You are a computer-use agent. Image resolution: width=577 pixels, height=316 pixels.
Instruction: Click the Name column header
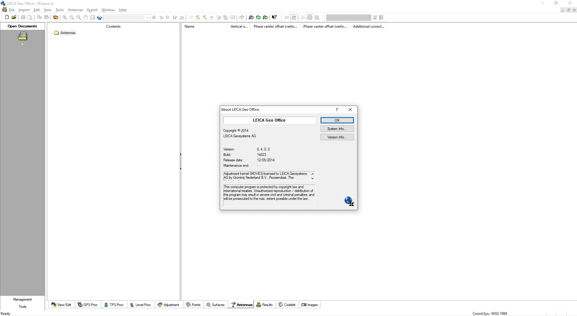coord(204,26)
